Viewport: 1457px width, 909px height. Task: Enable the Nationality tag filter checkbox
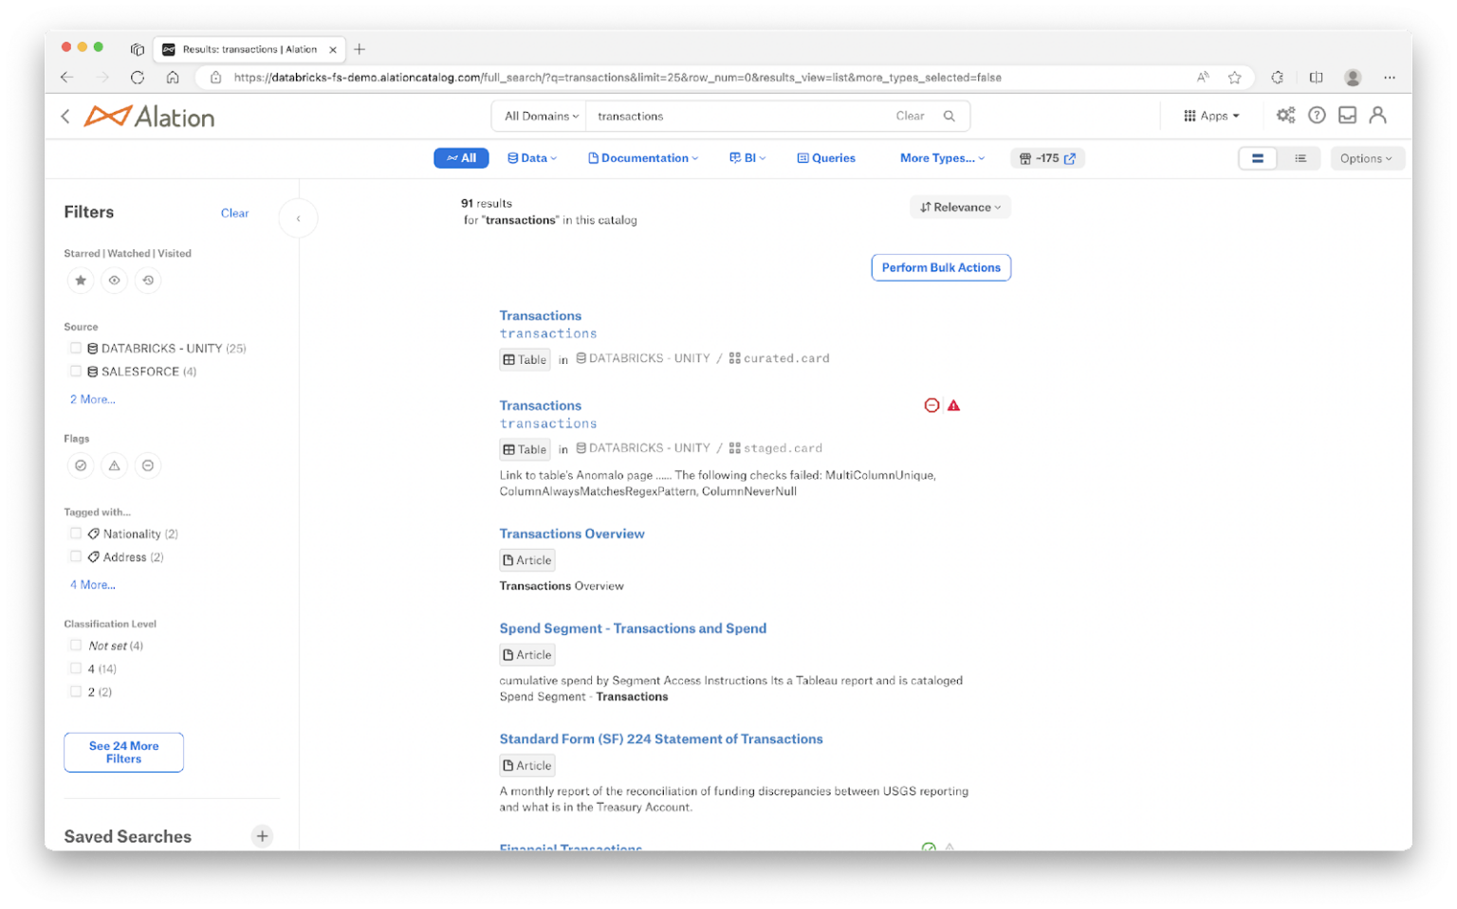coord(76,533)
